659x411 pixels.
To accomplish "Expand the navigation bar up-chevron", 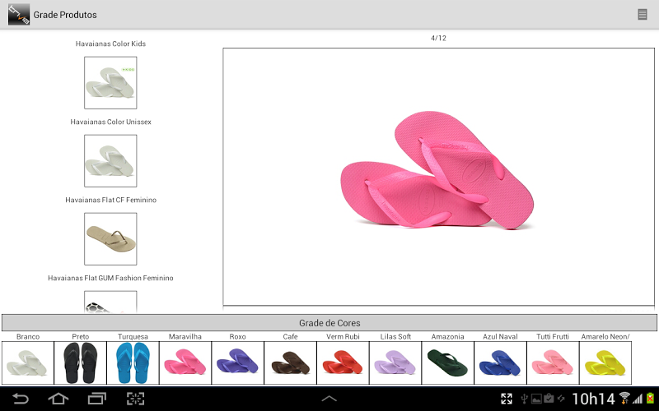I will (329, 399).
